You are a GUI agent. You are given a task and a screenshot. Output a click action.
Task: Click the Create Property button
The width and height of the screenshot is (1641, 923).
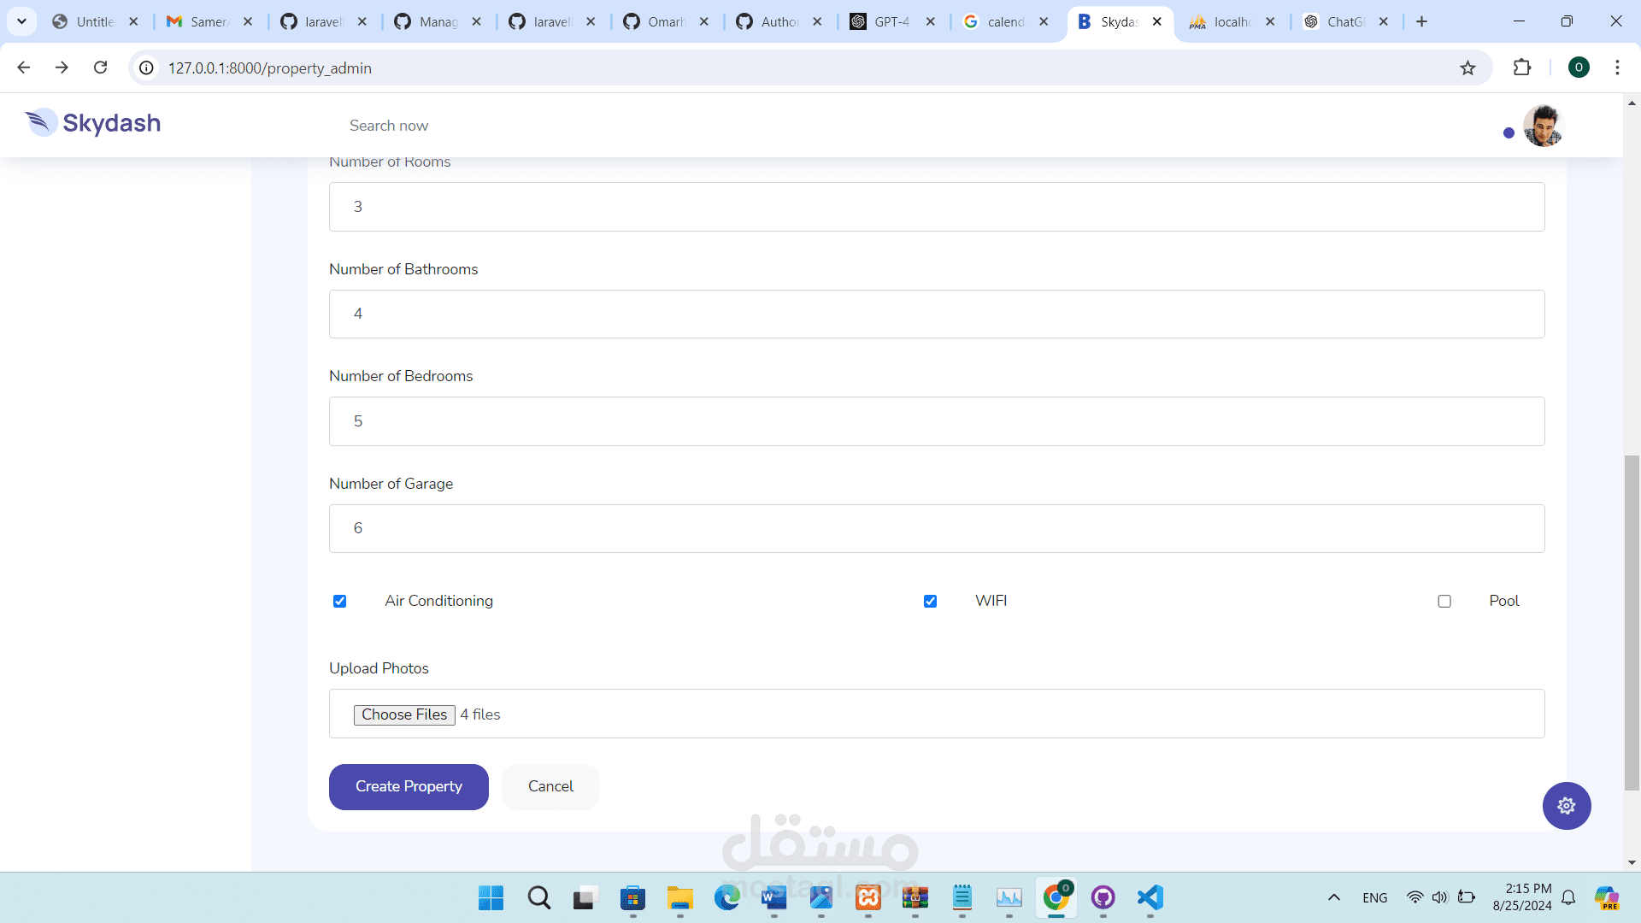(x=409, y=786)
